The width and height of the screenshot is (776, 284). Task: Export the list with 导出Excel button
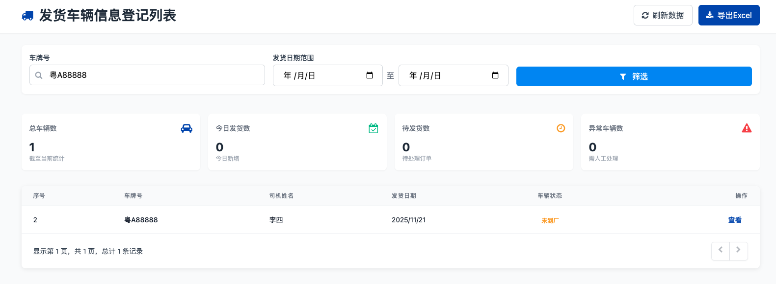[728, 15]
